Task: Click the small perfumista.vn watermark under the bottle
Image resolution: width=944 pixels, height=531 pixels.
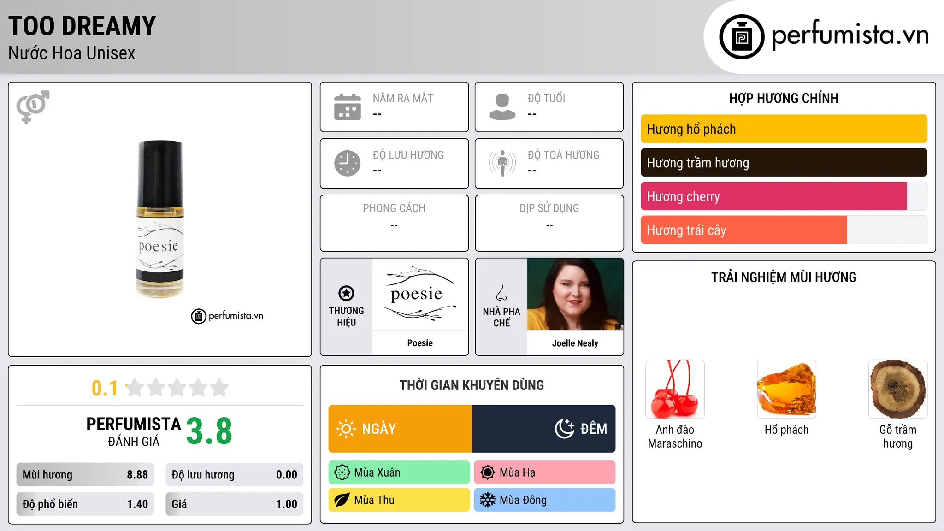Action: tap(227, 316)
